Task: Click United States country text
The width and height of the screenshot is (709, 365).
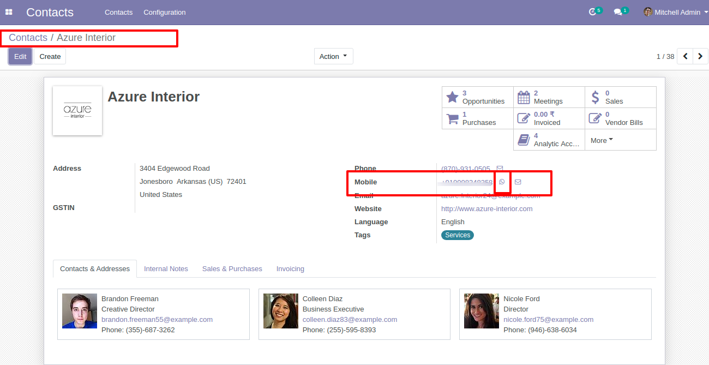Action: [x=161, y=194]
